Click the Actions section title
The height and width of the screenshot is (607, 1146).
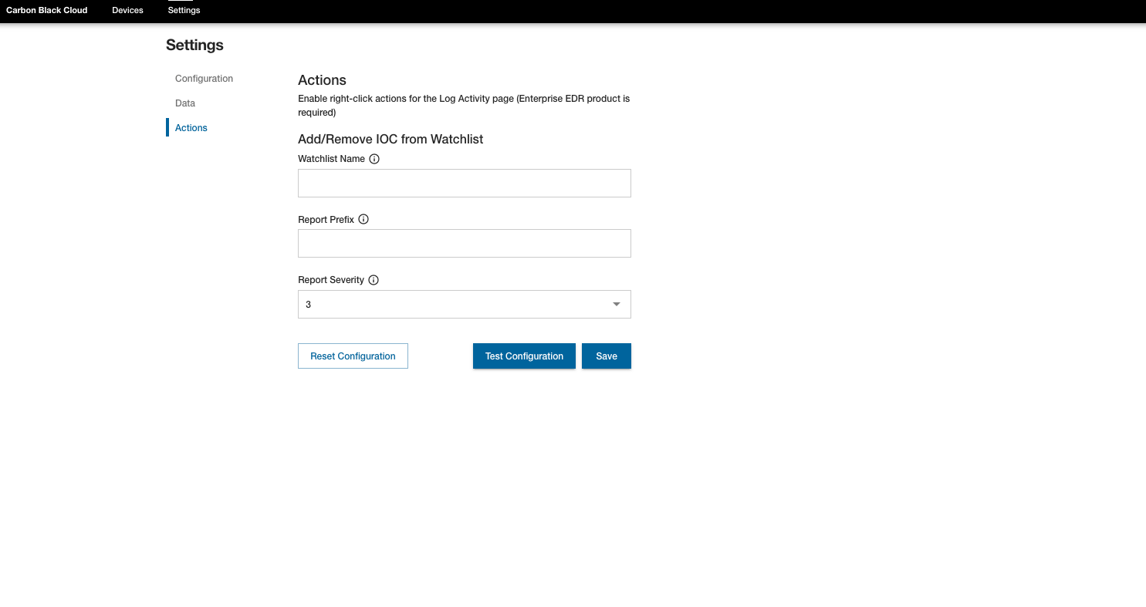click(x=322, y=79)
